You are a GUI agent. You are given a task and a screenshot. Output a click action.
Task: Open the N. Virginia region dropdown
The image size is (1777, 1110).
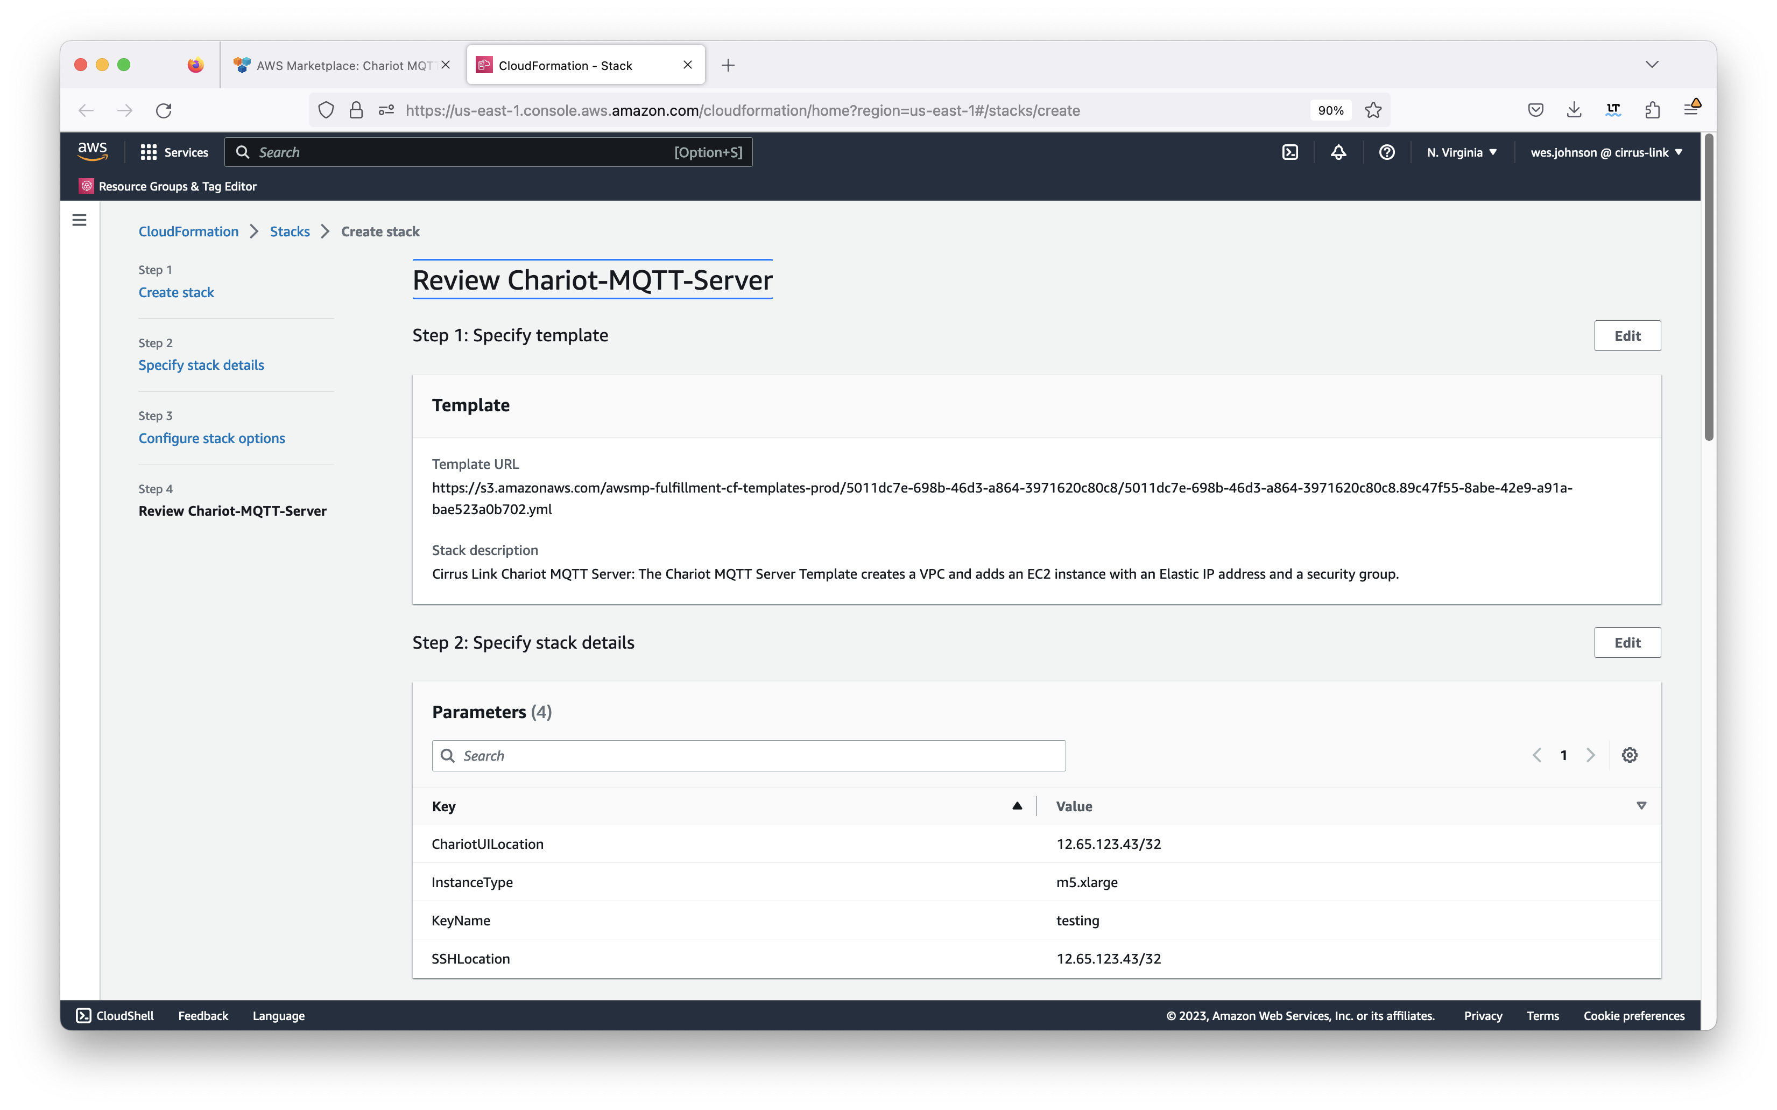1462,152
